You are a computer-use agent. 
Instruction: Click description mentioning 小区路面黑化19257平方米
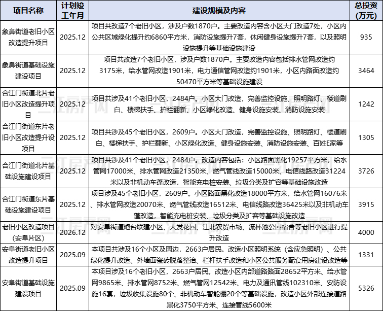coord(219,171)
